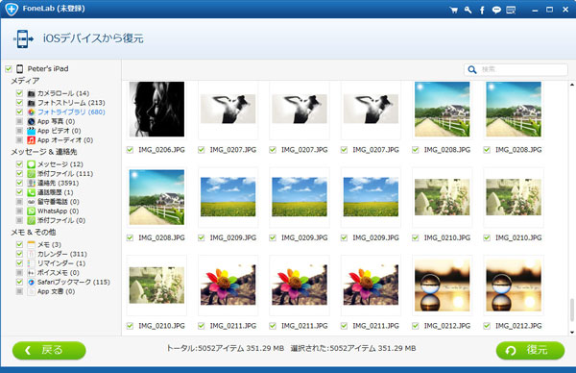This screenshot has width=576, height=373.
Task: Click the トータル:5052アイテム status text
Action: pyautogui.click(x=226, y=348)
